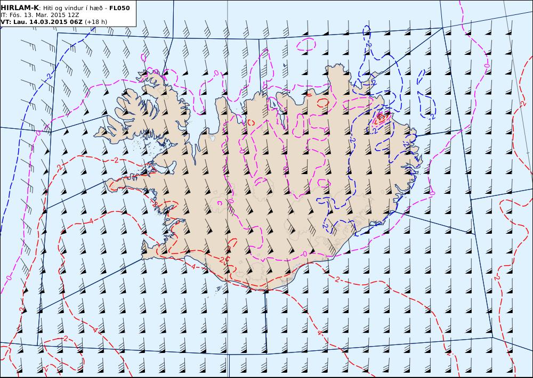
Task: Select the 'IT: Fös. 13. Mar. 2015 12Z' line
Action: click(41, 15)
